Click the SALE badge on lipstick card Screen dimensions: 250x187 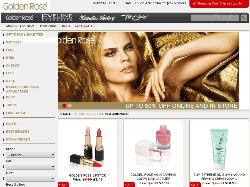(x=64, y=185)
